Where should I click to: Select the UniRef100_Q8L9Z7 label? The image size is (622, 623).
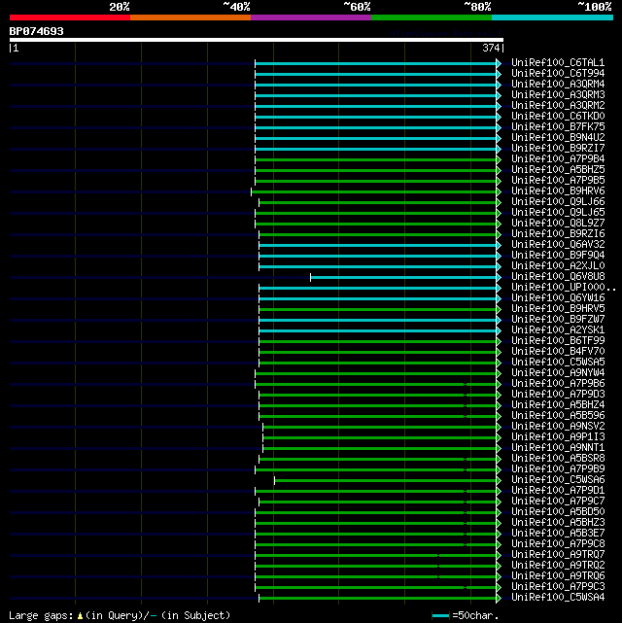[x=558, y=224]
